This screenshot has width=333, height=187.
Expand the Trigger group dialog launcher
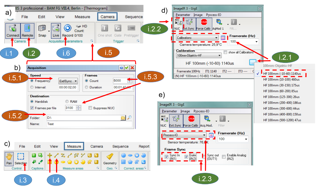138,41
